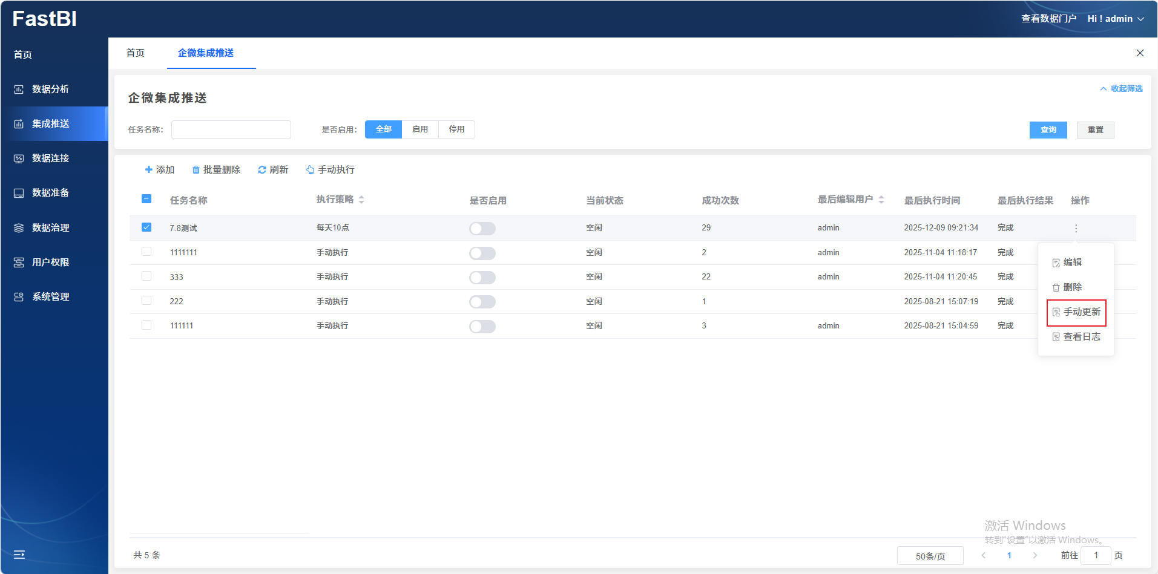Screen dimensions: 1158x574
Task: Open the three-dot actions menu for 7.8测试
Action: click(1076, 228)
